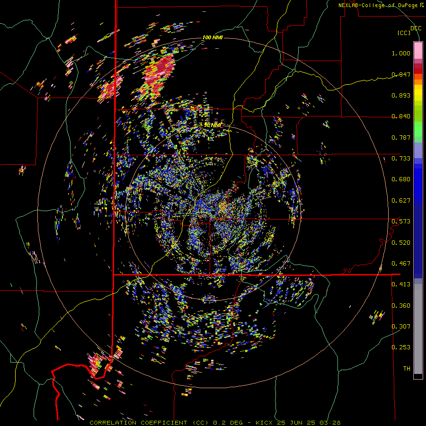The width and height of the screenshot is (426, 426).
Task: Click the 25 JUN 25 date text
Action: click(x=296, y=423)
